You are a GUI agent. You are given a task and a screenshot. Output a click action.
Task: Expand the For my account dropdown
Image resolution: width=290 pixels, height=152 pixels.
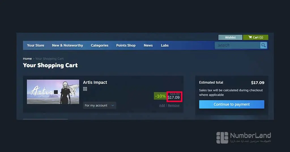(x=99, y=105)
